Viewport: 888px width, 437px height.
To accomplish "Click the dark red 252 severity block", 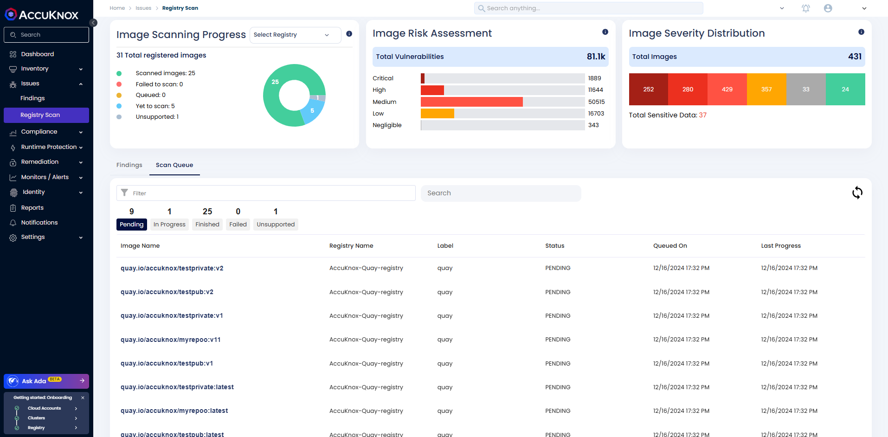I will coord(649,89).
